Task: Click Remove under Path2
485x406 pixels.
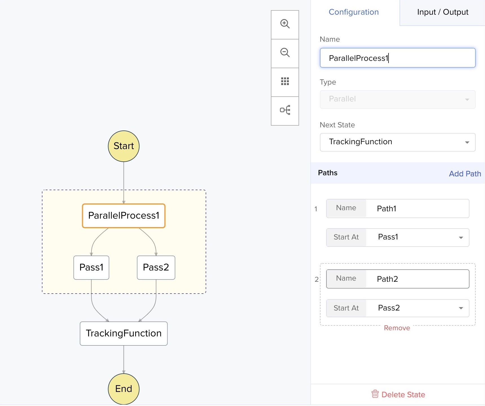Action: pyautogui.click(x=397, y=328)
